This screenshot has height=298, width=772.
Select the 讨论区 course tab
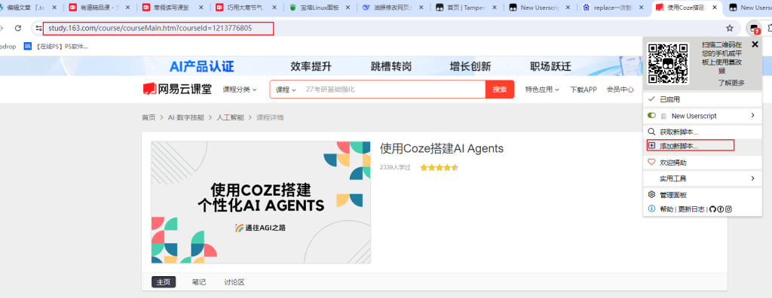pyautogui.click(x=234, y=282)
